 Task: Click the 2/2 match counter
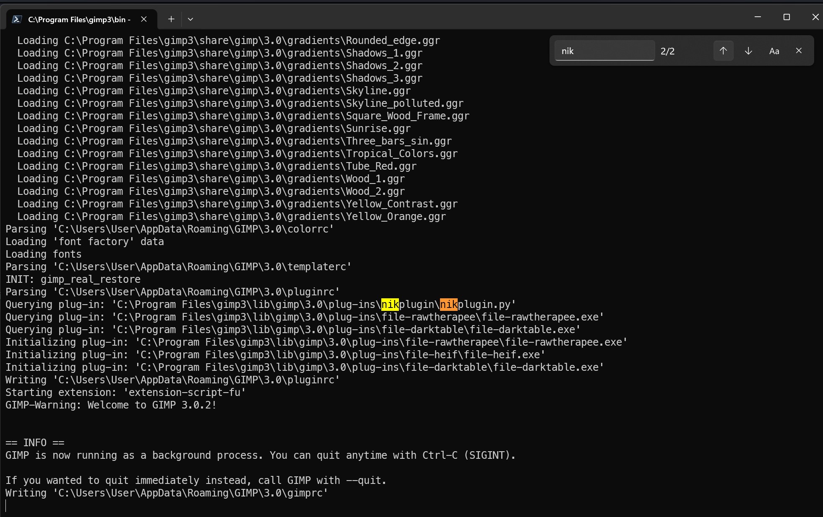(667, 51)
